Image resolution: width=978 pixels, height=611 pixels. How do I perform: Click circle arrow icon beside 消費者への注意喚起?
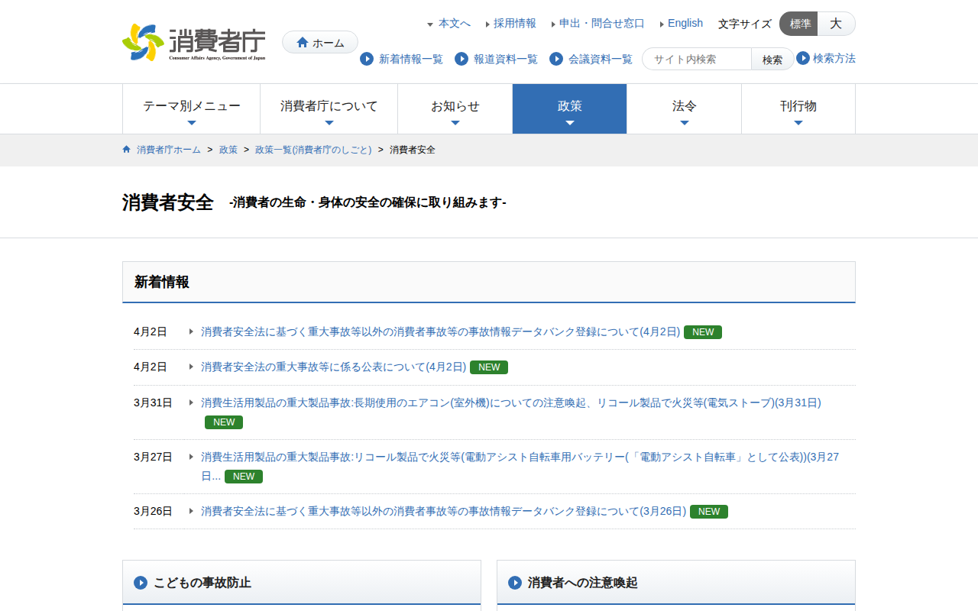(515, 583)
